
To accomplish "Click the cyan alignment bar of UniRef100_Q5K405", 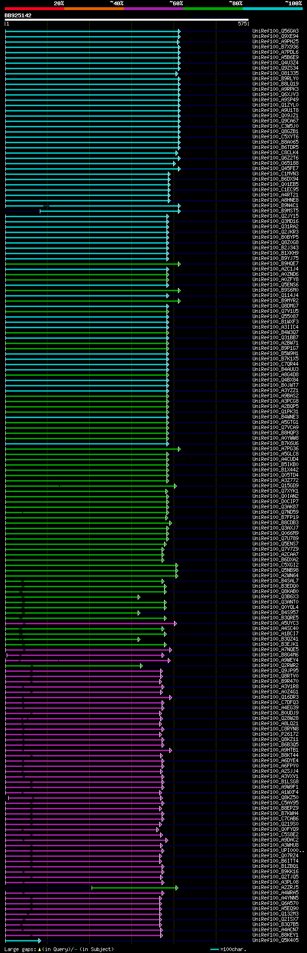I will pyautogui.click(x=23, y=940).
